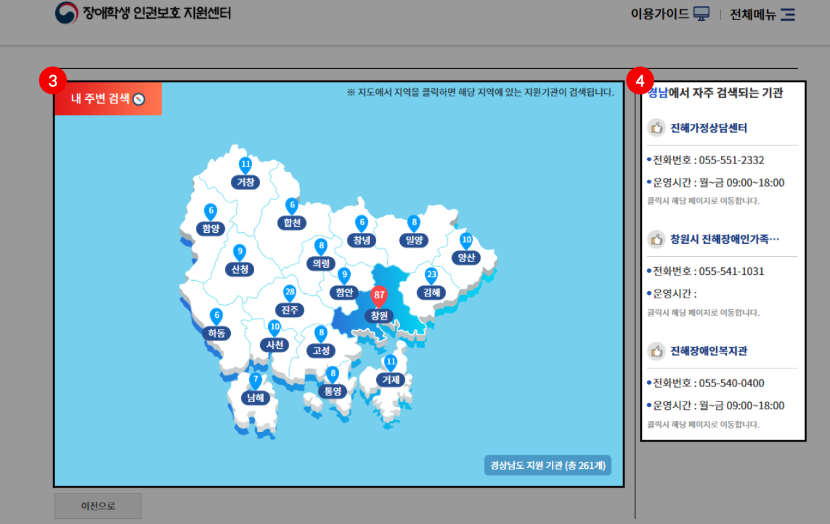
Task: Click the 전체메뉴 menu text
Action: click(x=753, y=14)
